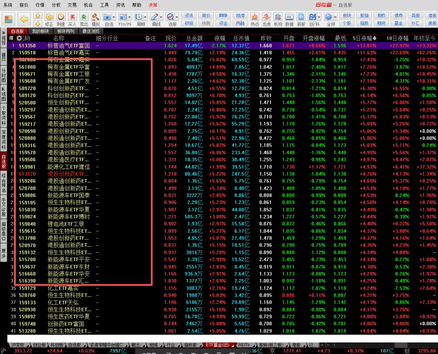Click the 研报 toolbar button
This screenshot has height=354, width=438.
click(x=189, y=23)
